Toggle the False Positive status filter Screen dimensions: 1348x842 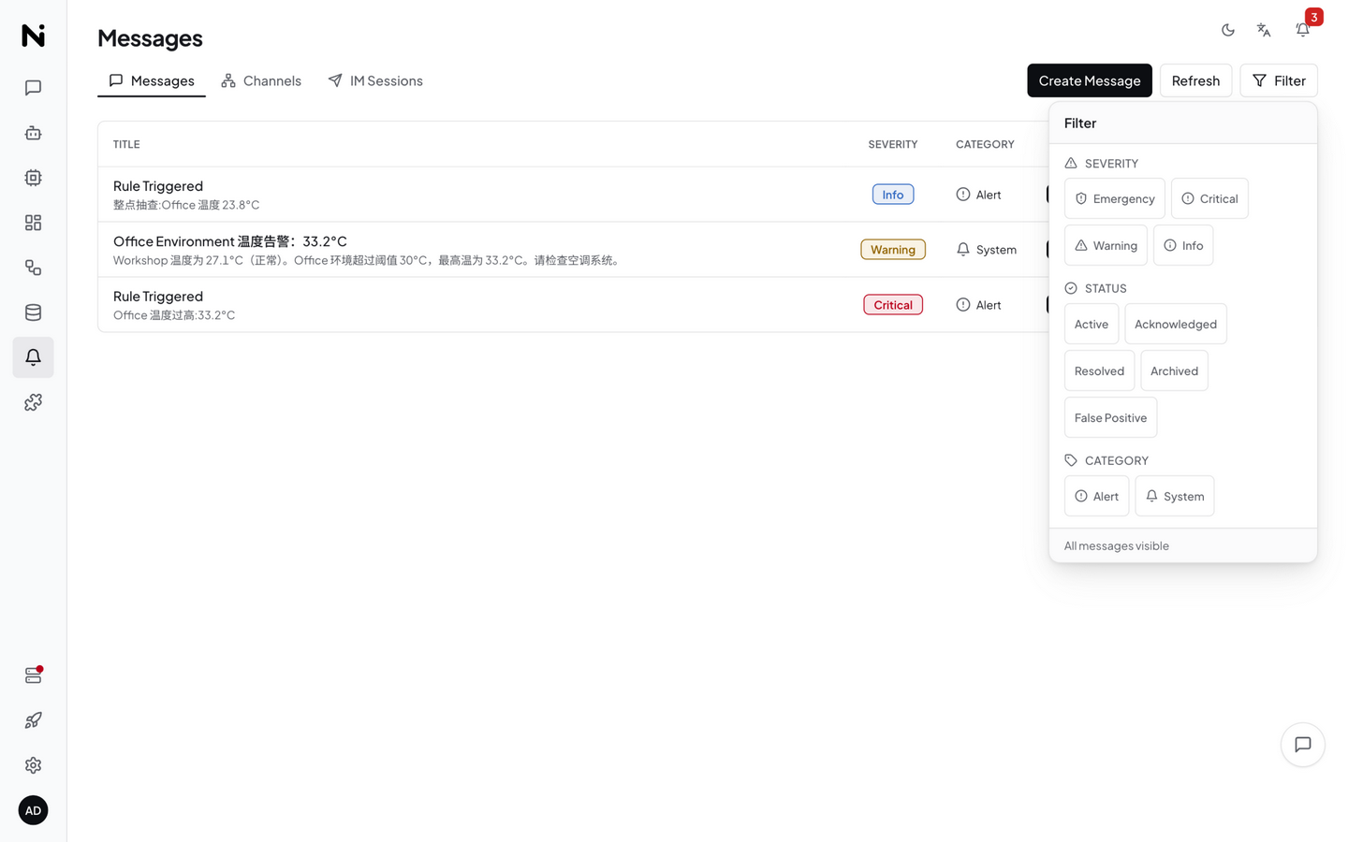coord(1110,417)
